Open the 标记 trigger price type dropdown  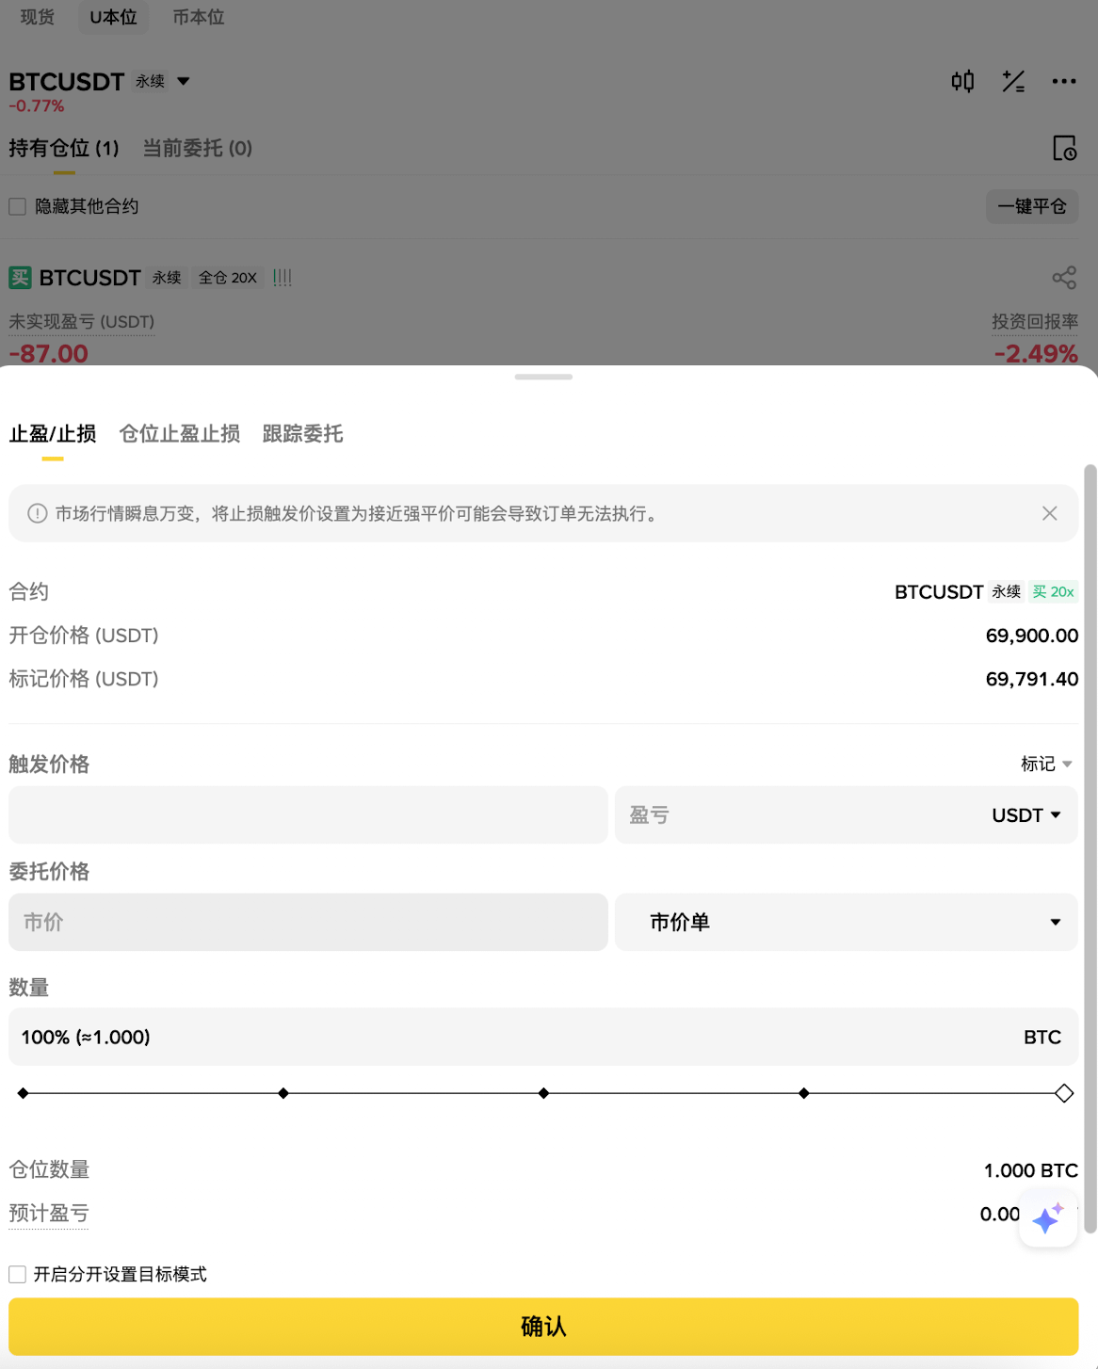pos(1046,764)
